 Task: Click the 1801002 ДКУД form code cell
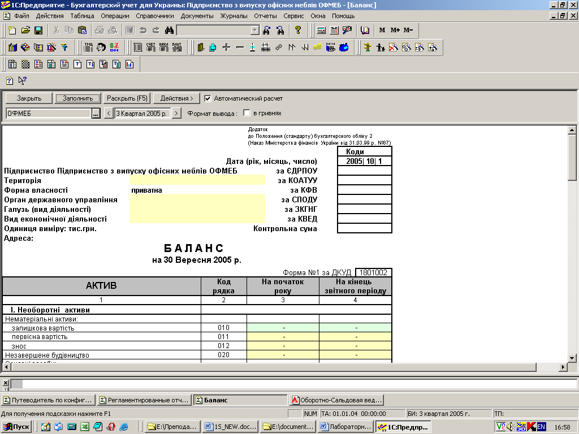373,272
